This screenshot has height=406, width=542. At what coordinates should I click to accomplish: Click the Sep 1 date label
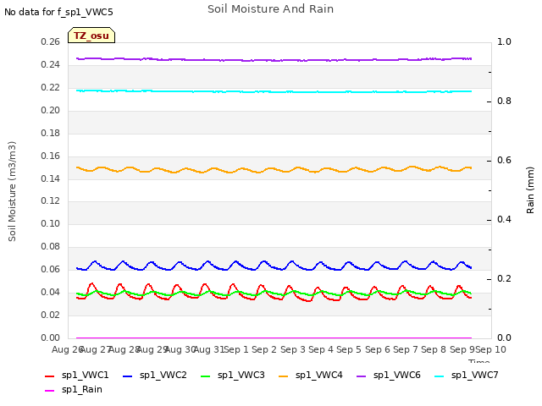coord(236,349)
